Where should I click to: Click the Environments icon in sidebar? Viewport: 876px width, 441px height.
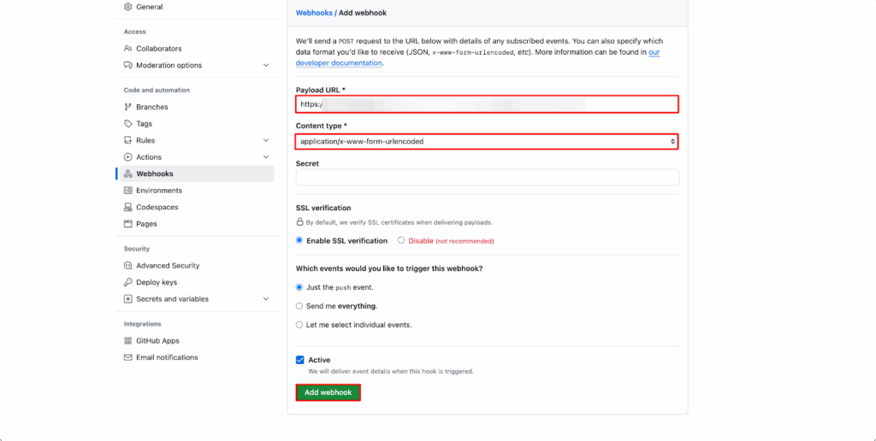tap(128, 191)
